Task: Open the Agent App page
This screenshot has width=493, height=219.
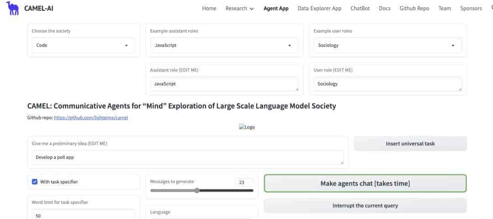Action: coord(276,9)
